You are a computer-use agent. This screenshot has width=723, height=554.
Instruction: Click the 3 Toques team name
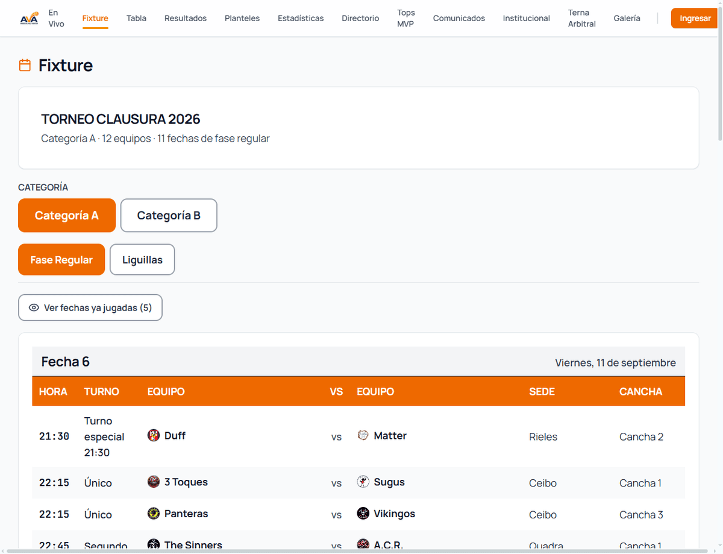[186, 482]
